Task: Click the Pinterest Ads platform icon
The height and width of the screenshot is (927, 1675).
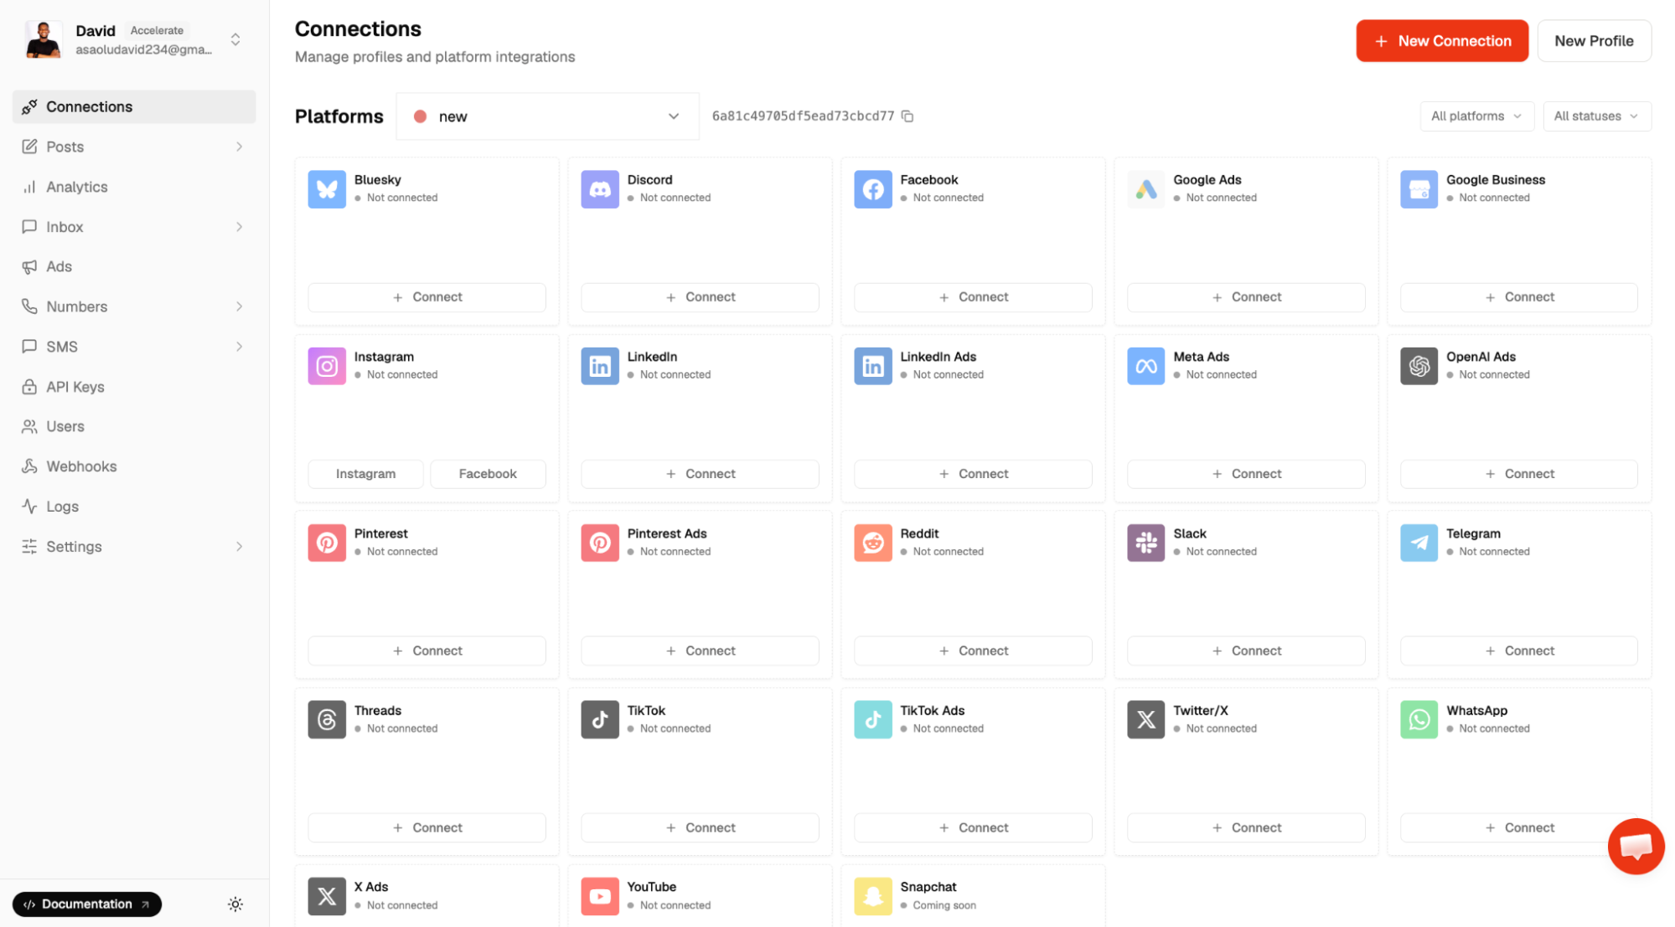Action: pos(600,543)
